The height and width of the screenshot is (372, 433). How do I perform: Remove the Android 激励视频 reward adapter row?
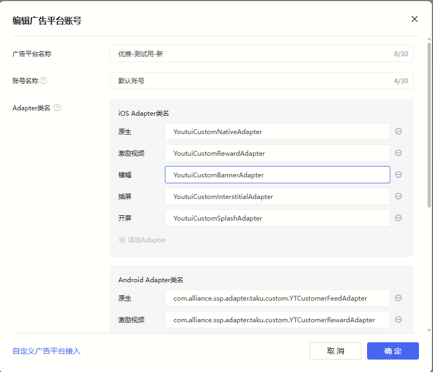tap(398, 319)
